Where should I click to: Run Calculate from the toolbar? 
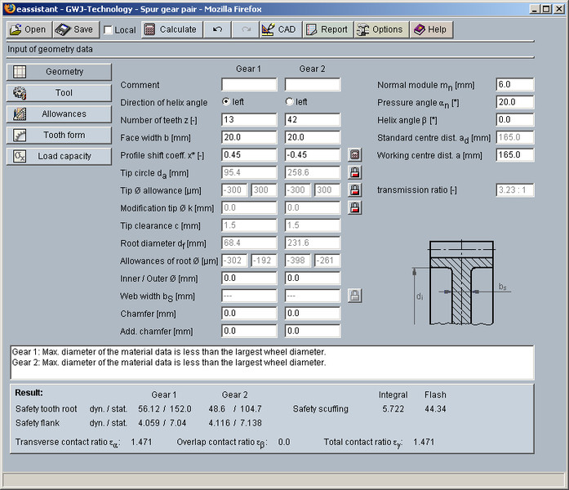coord(171,29)
